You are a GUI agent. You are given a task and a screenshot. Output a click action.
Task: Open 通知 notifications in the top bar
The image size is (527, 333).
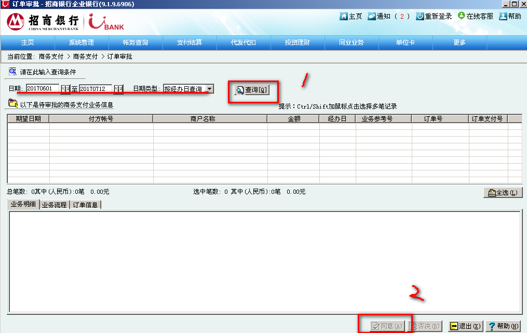point(372,16)
